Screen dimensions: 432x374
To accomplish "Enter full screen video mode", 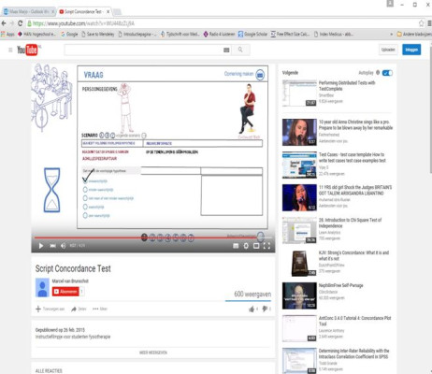I will 266,246.
